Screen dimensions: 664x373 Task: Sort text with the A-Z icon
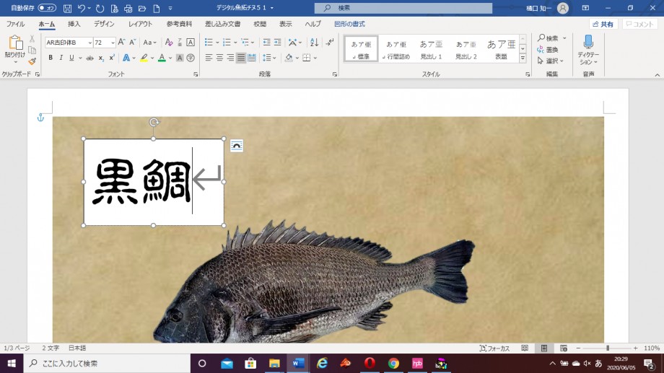314,43
